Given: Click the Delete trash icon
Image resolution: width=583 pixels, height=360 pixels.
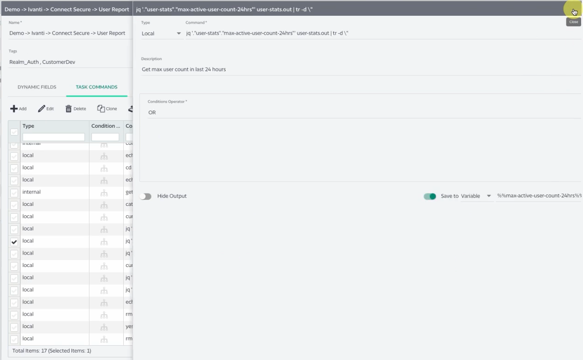Looking at the screenshot, I should 69,109.
